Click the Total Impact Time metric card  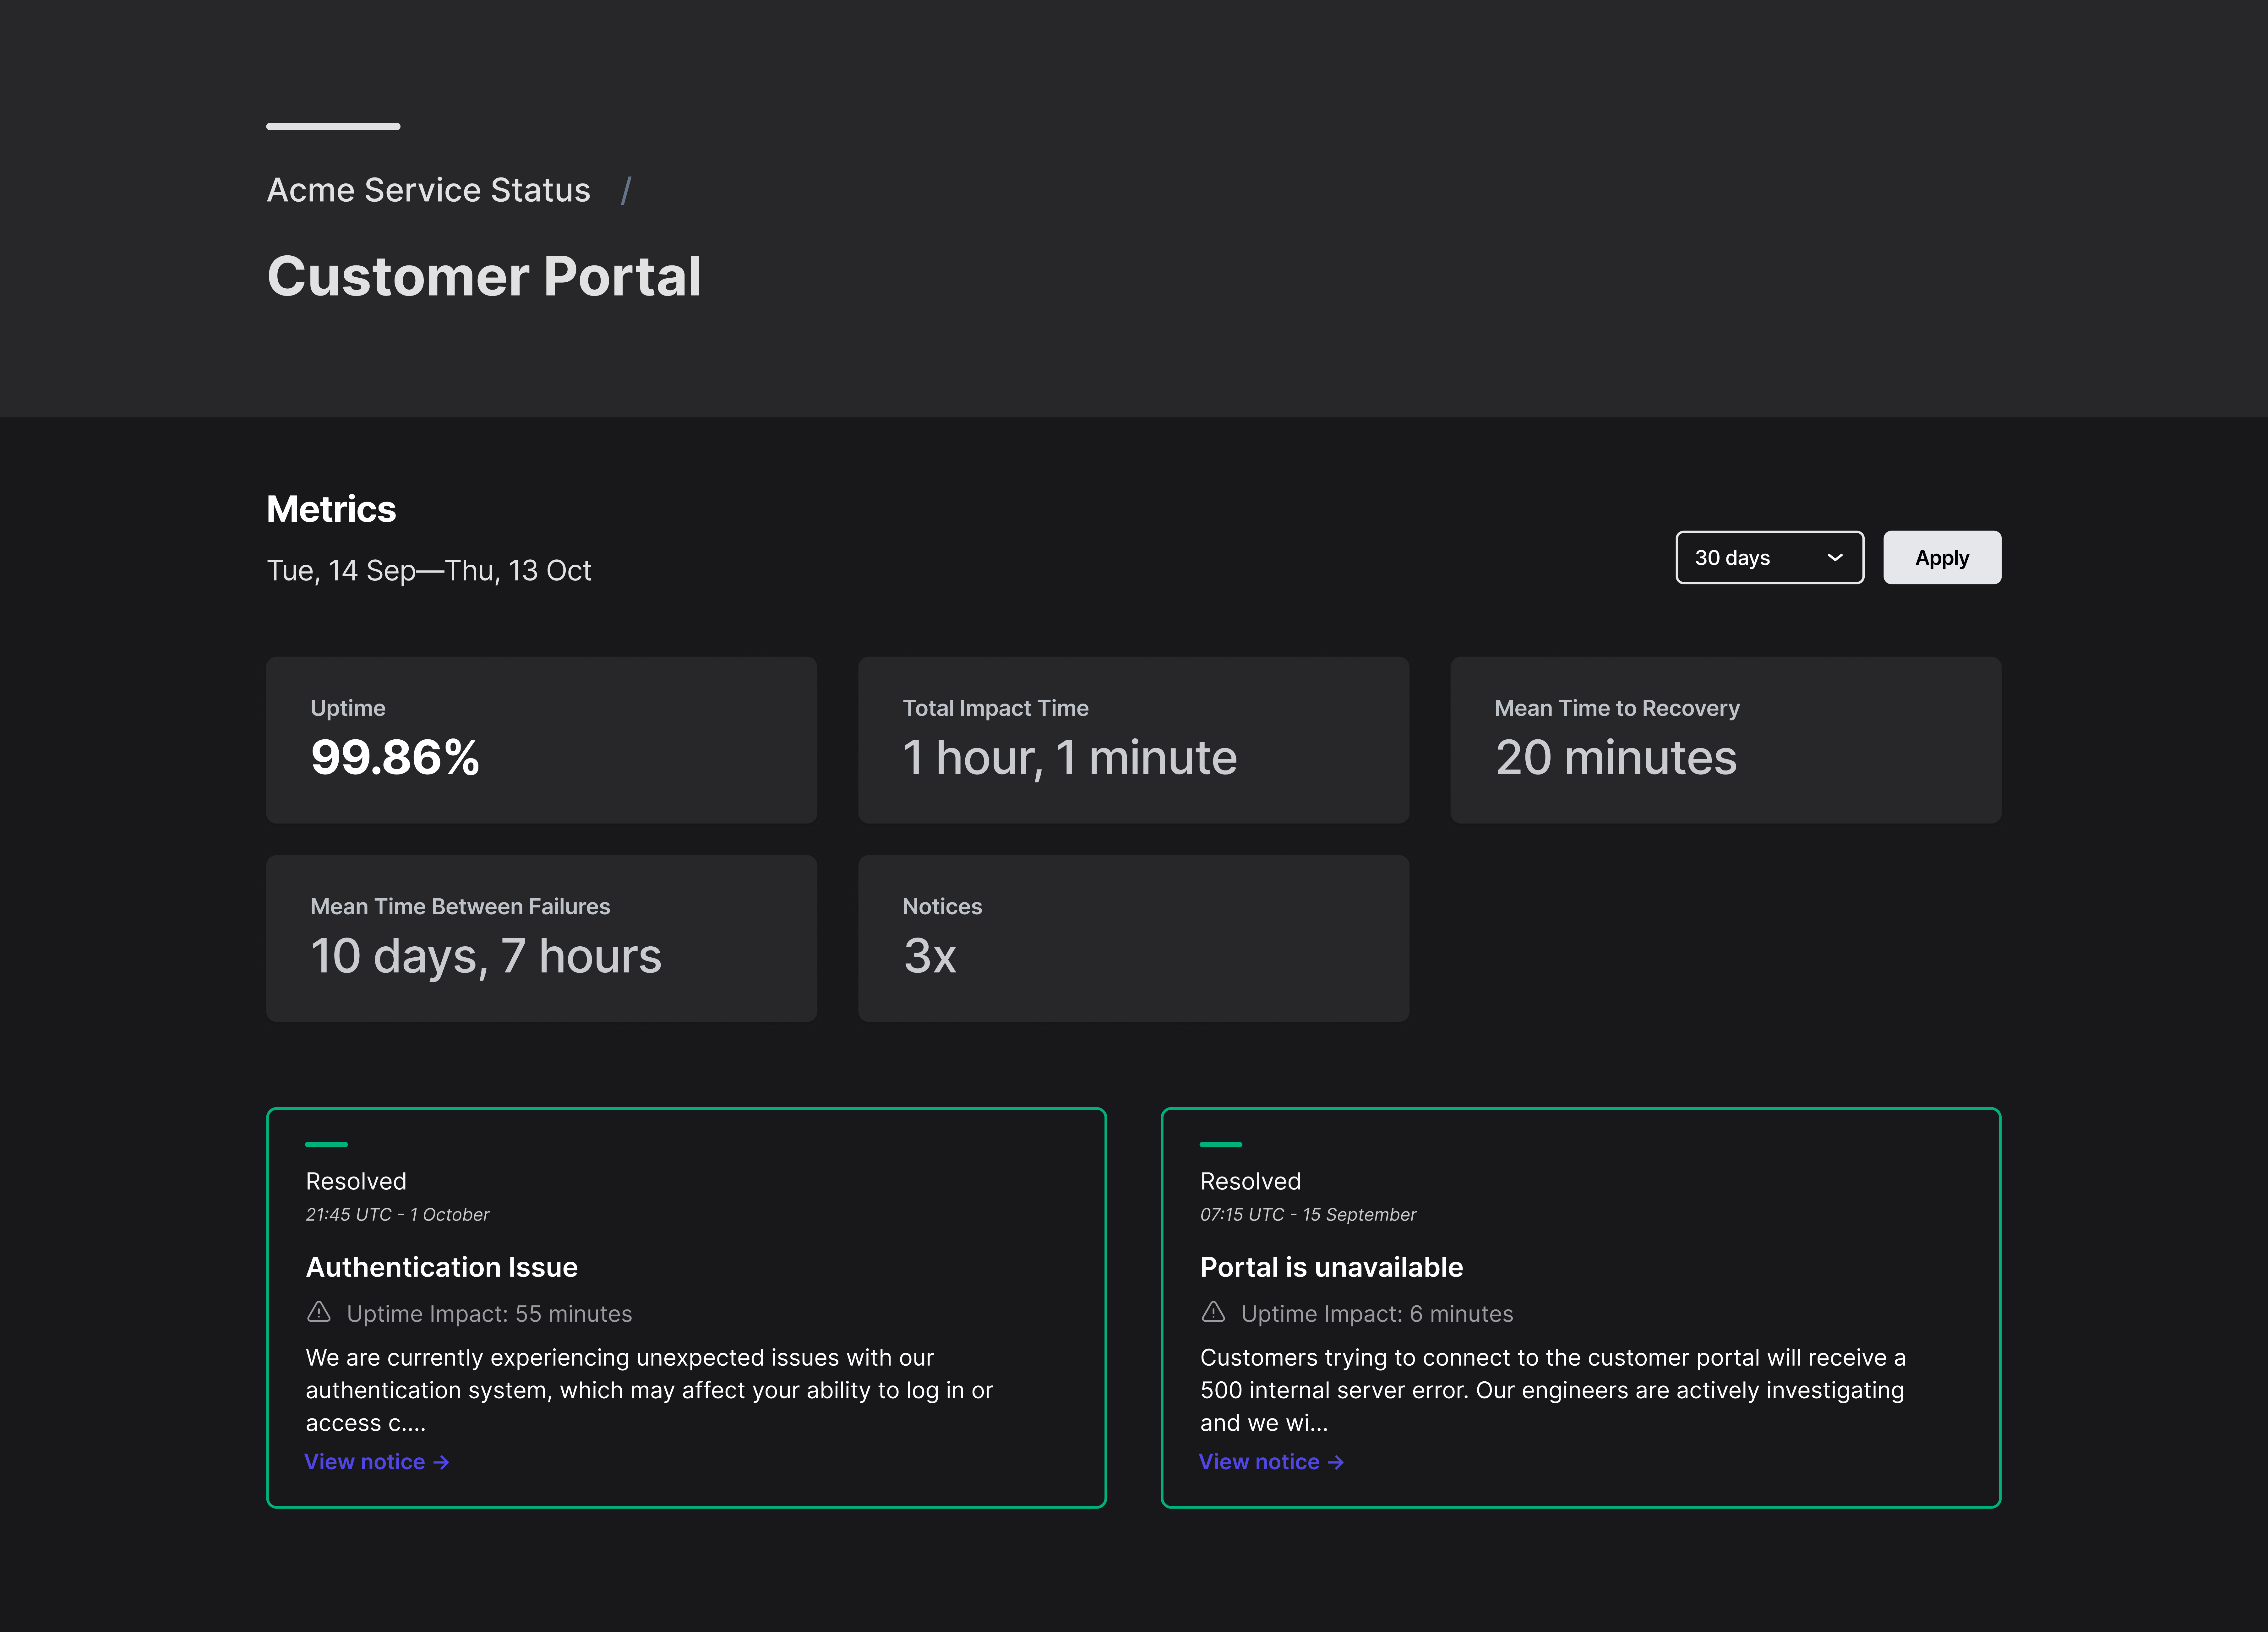(1133, 740)
